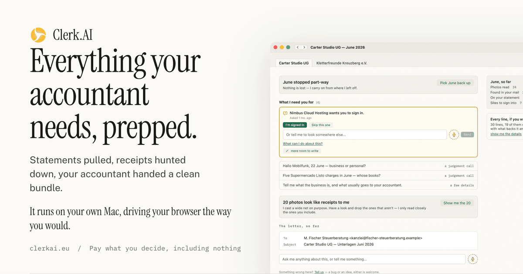Tap the microphone beside the Send button
523x274 pixels.
[x=454, y=134]
